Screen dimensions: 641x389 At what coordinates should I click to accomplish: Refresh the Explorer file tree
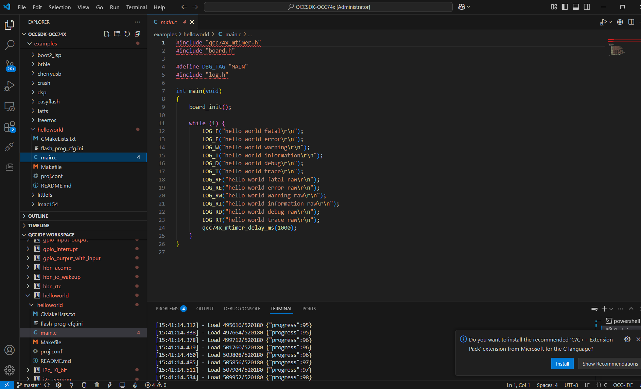(x=127, y=34)
